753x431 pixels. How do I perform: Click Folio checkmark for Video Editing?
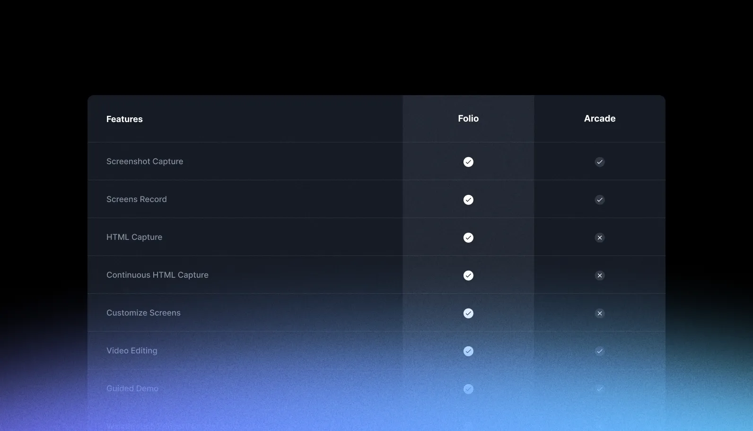point(468,351)
